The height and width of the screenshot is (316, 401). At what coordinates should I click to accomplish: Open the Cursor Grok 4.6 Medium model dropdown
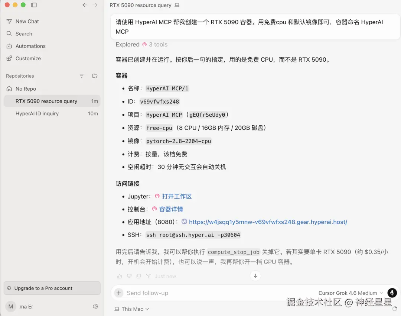pyautogui.click(x=351, y=293)
